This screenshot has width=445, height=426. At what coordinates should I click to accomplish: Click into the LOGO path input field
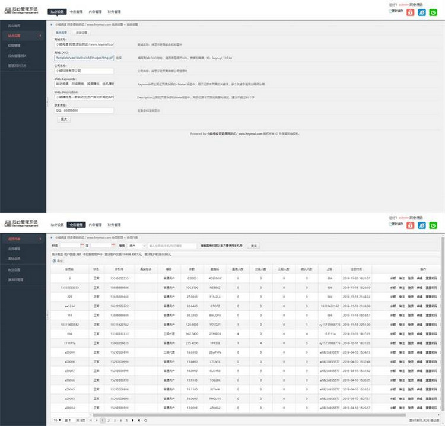click(84, 58)
